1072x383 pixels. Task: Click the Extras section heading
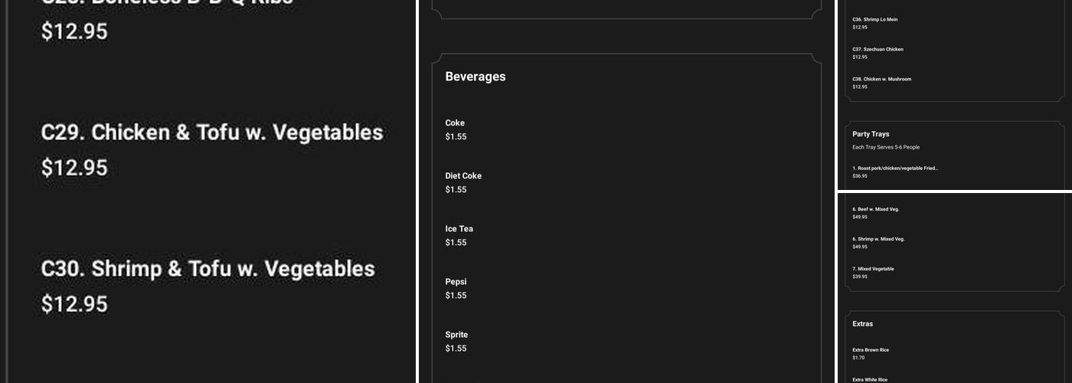[x=862, y=324]
